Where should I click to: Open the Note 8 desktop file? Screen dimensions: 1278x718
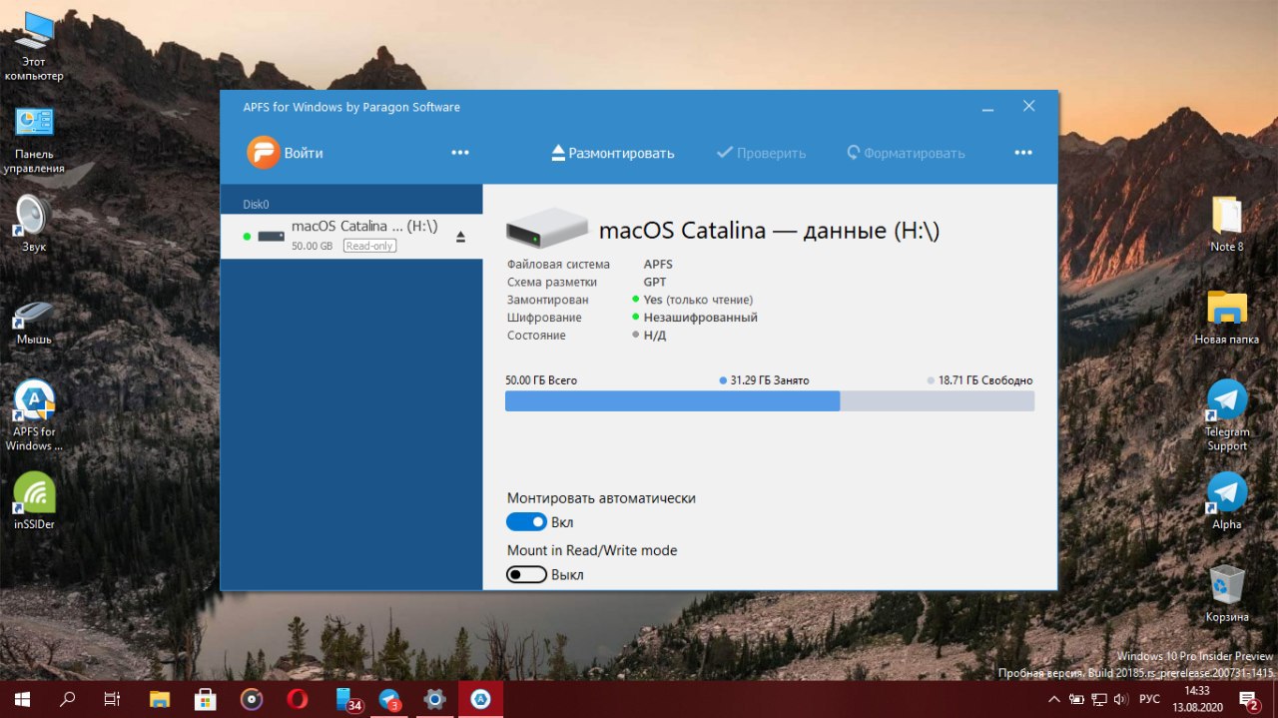coord(1227,225)
